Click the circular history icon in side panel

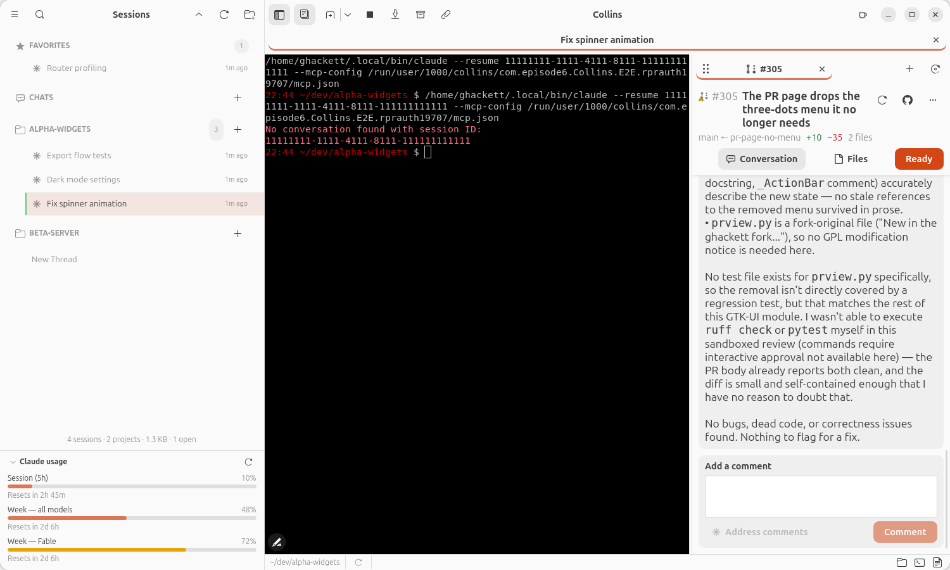(935, 69)
